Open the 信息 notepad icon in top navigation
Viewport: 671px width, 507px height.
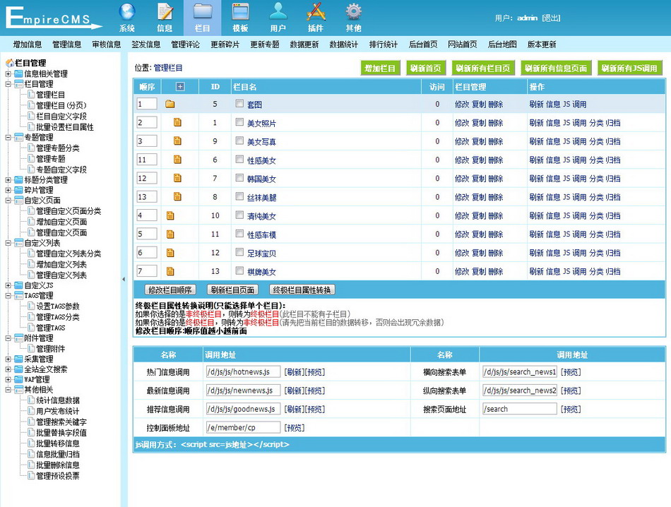click(x=165, y=12)
